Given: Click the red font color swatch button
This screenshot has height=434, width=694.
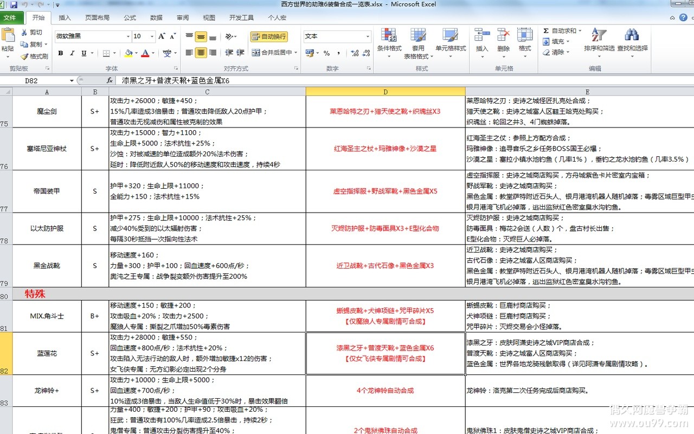Looking at the screenshot, I should [145, 53].
